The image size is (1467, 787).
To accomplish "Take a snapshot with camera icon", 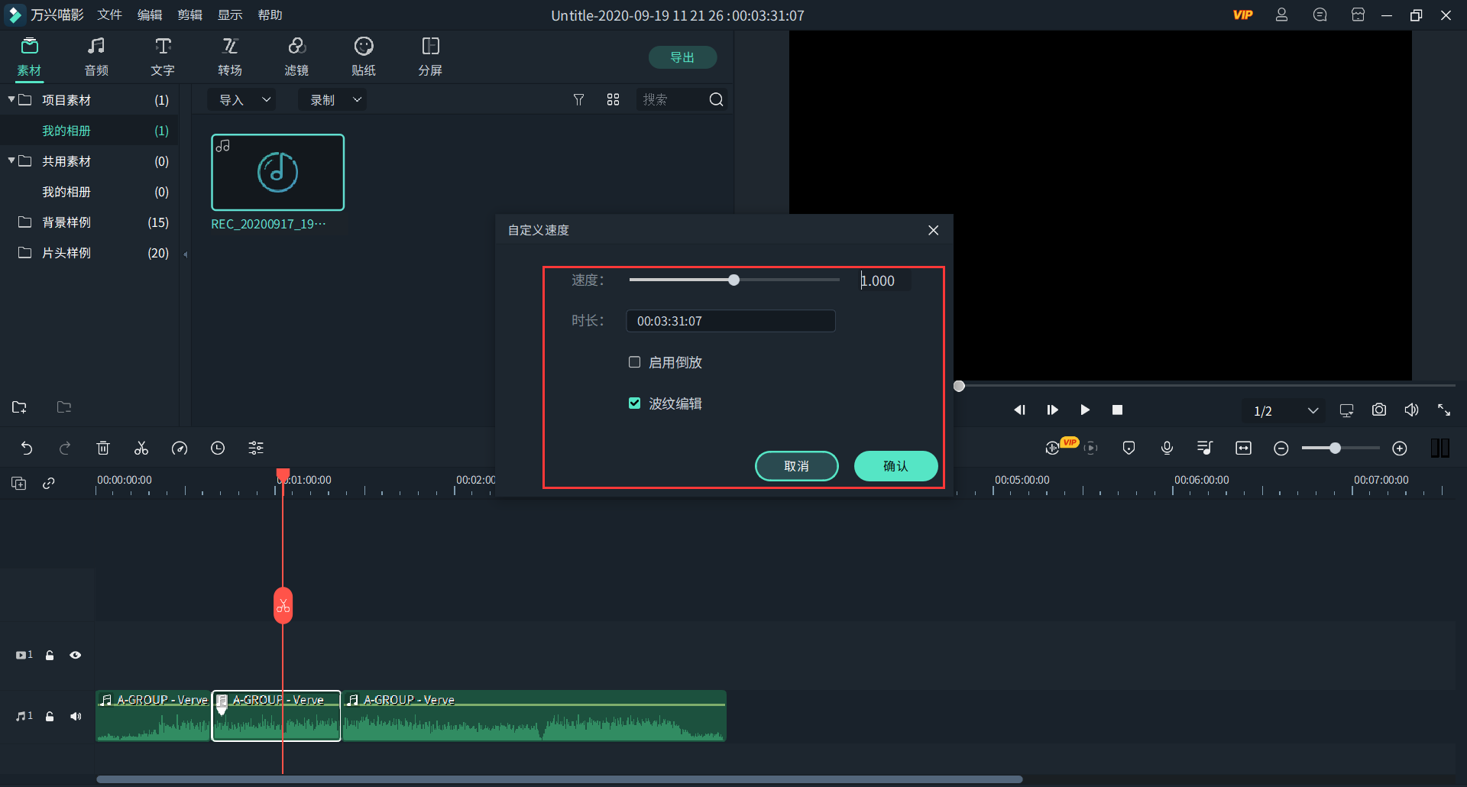I will click(1378, 410).
